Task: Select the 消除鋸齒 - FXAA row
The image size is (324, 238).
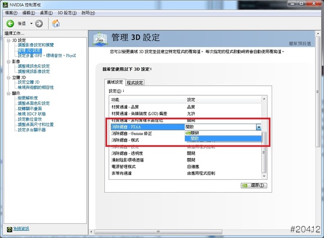Action: [147, 127]
